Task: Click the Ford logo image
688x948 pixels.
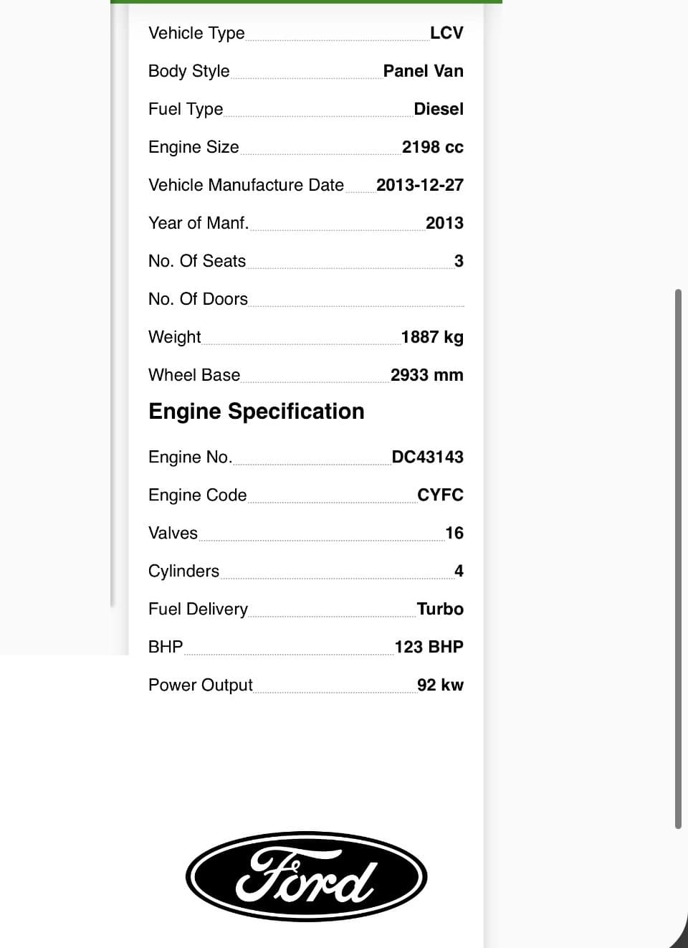Action: (307, 876)
